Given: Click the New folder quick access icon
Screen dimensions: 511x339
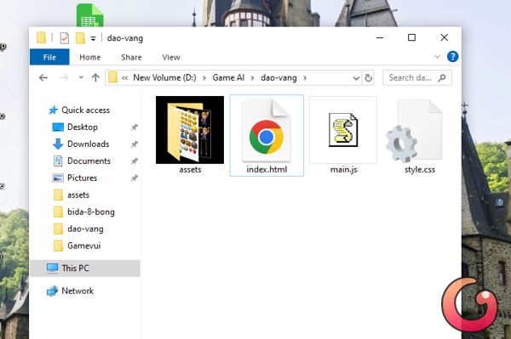Looking at the screenshot, I should (x=80, y=38).
